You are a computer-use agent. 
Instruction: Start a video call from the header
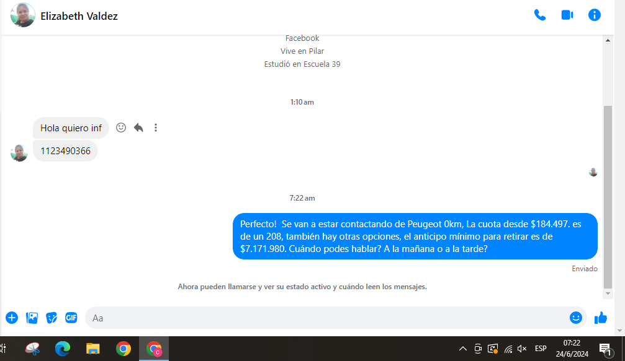coord(567,15)
